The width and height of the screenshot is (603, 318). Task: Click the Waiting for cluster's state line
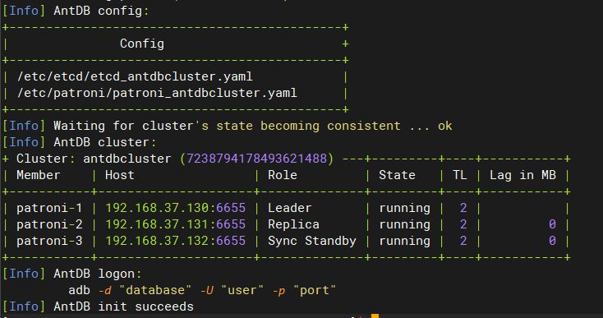click(x=227, y=126)
